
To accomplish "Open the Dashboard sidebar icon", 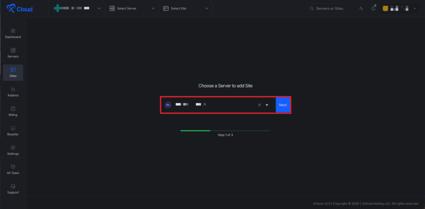I will coord(13,31).
